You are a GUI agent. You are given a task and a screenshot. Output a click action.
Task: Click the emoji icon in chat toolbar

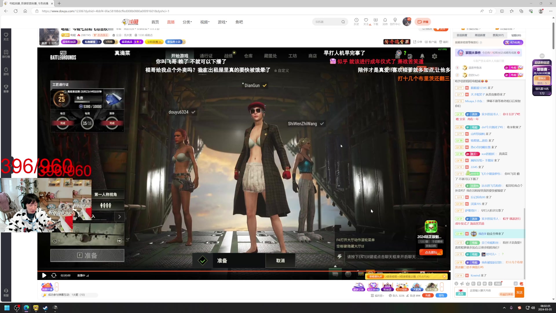tap(456, 284)
